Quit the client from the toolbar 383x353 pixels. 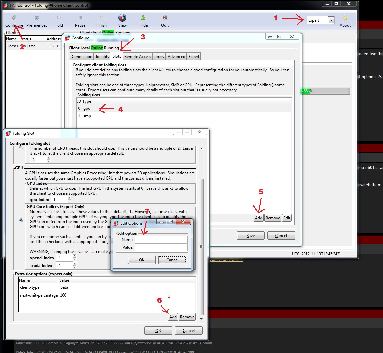165,21
